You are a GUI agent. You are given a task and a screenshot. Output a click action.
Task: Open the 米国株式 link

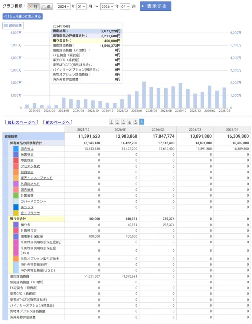[x=27, y=155]
